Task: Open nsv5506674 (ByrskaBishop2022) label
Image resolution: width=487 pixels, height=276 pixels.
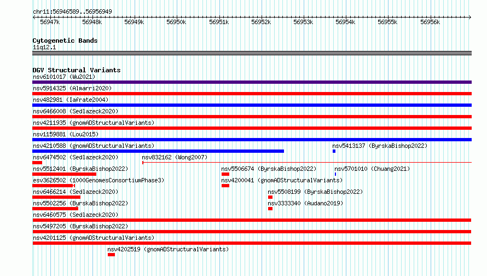Action: (x=269, y=169)
